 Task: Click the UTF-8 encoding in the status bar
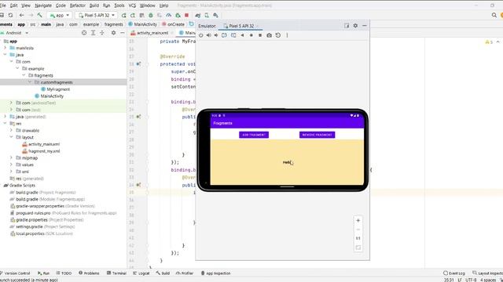(x=471, y=280)
